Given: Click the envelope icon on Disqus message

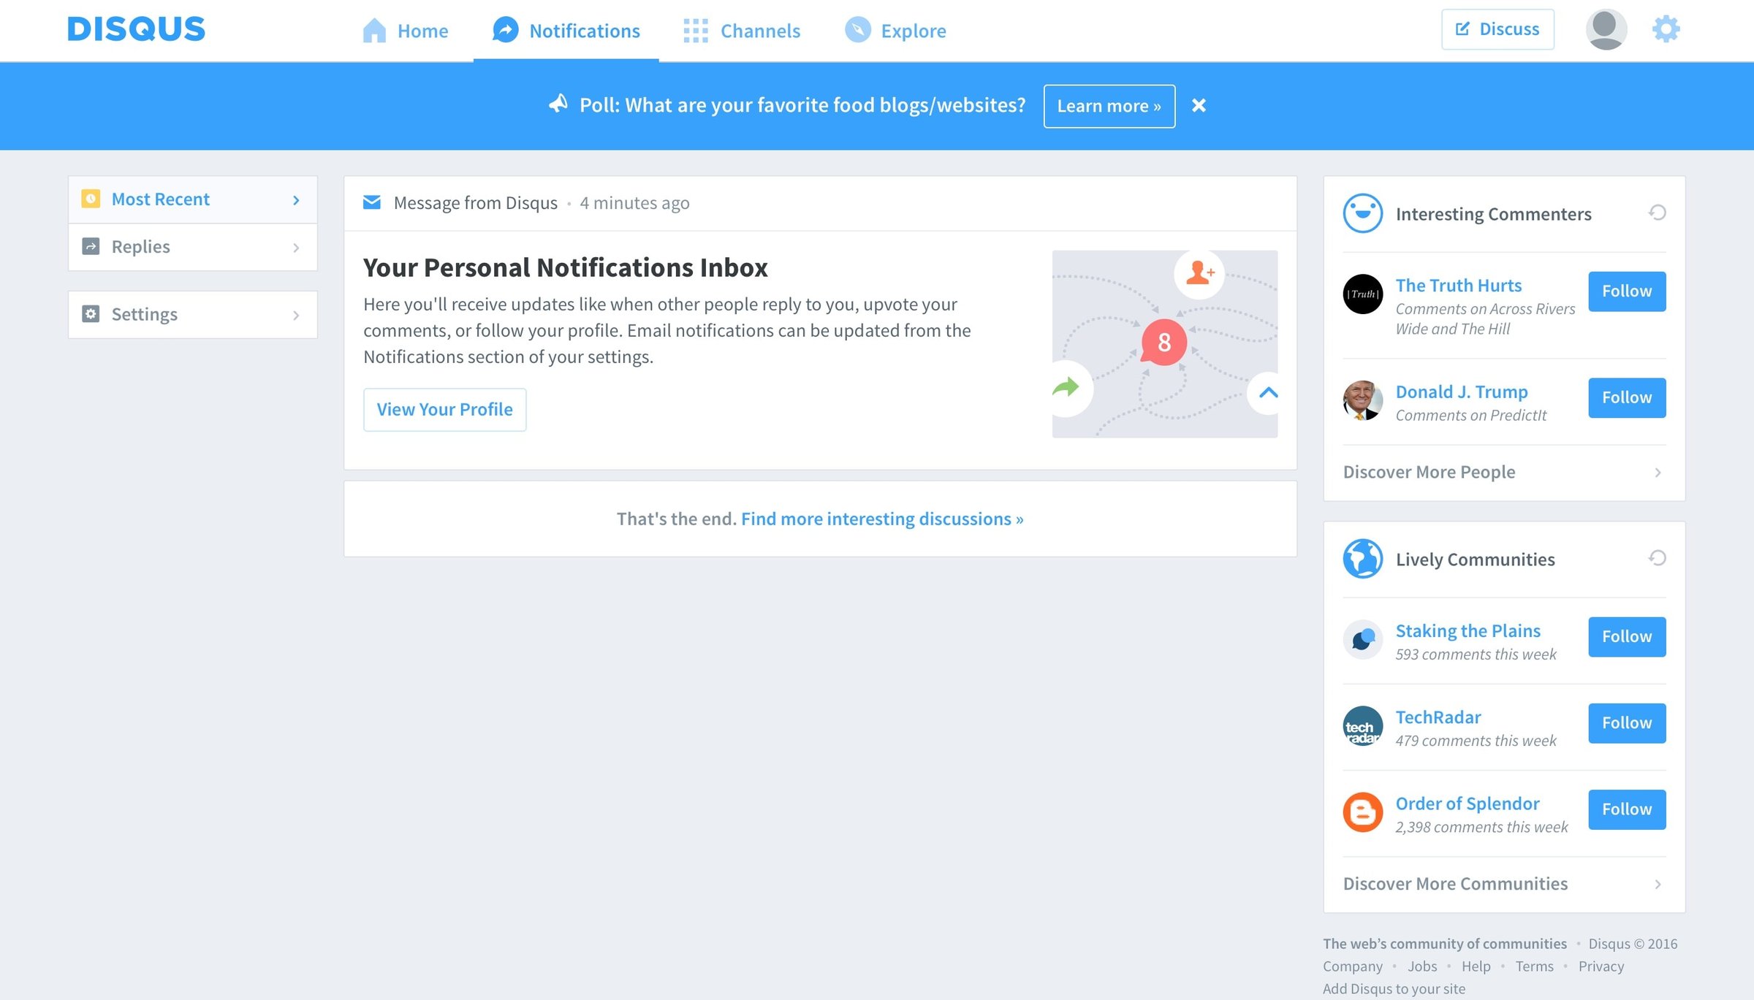Looking at the screenshot, I should point(372,202).
